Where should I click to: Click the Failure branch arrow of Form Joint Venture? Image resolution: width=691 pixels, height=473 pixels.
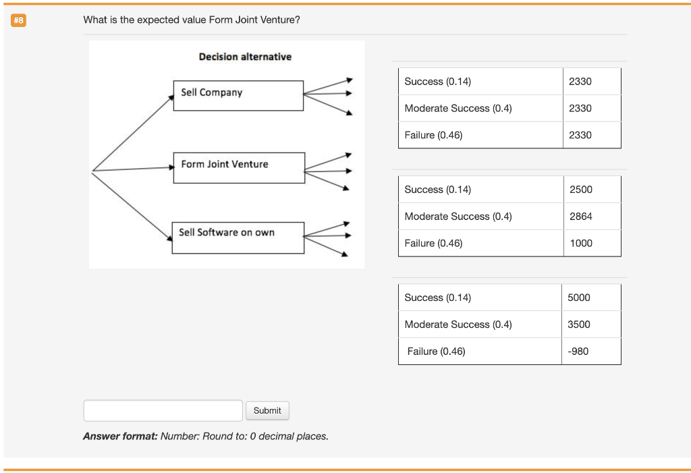click(x=345, y=189)
